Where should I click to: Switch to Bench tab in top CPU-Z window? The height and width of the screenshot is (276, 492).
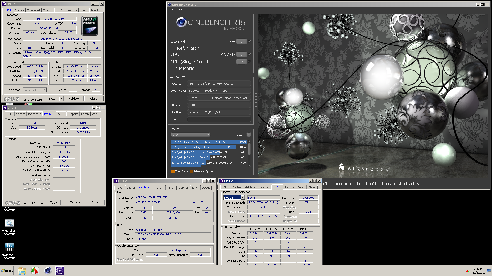point(84,10)
